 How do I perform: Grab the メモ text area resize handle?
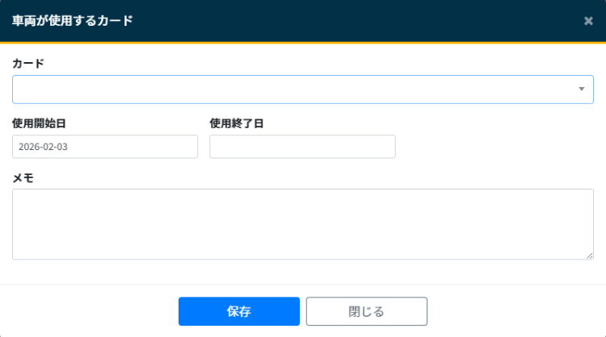pyautogui.click(x=590, y=256)
